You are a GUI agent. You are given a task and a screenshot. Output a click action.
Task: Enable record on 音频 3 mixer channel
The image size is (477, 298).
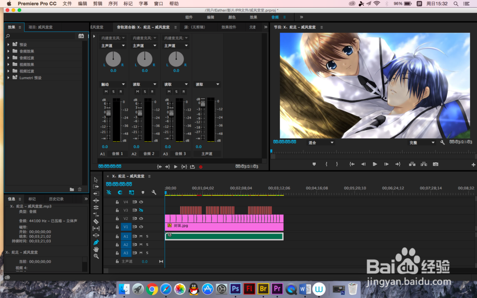tap(184, 92)
